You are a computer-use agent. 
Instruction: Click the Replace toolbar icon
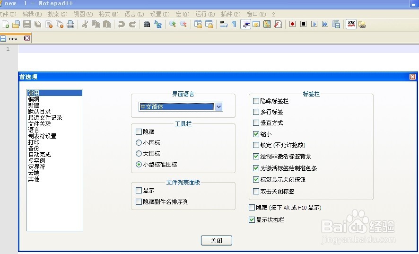coord(158,24)
